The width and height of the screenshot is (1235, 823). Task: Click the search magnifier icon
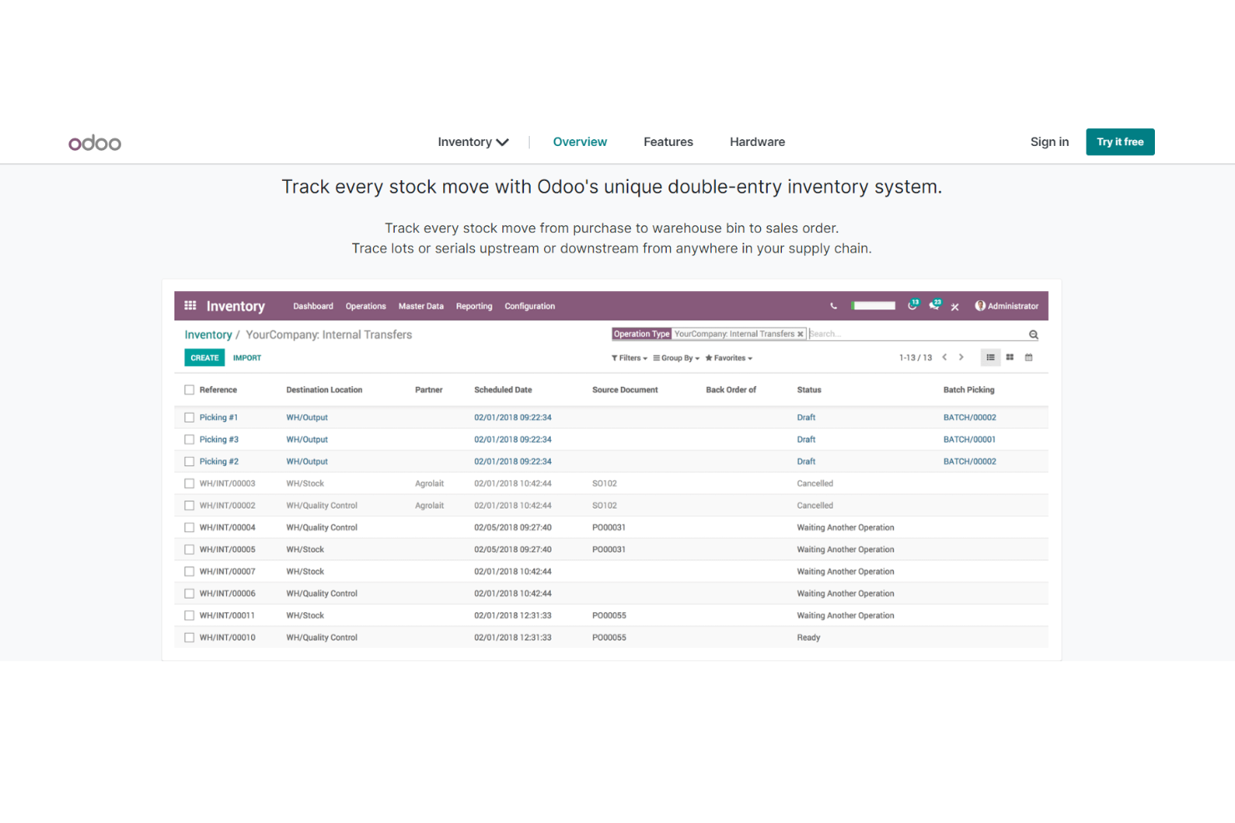click(1033, 334)
